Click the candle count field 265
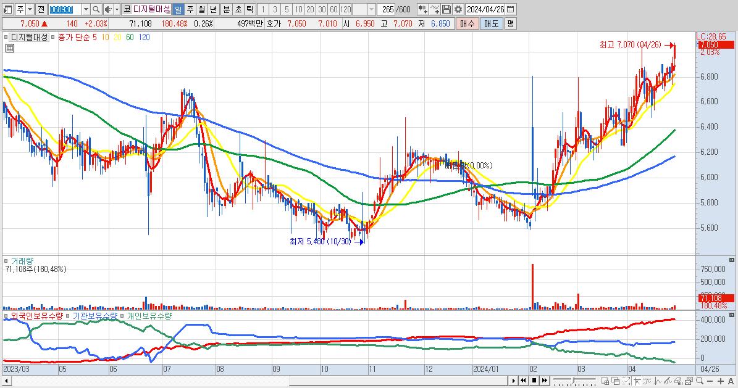738x388 pixels. [387, 9]
